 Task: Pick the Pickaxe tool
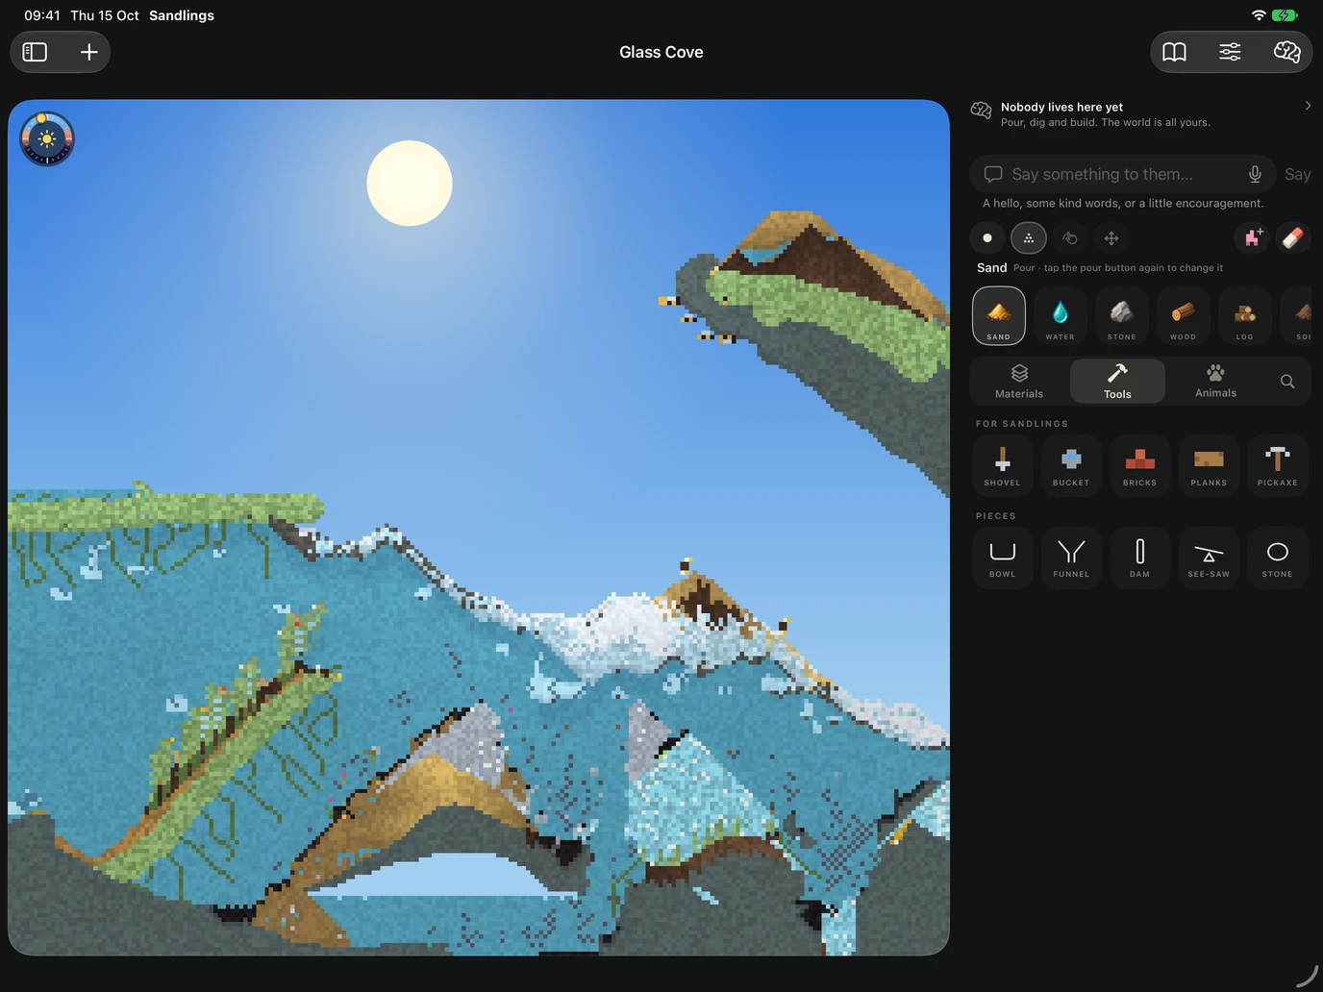click(x=1278, y=465)
